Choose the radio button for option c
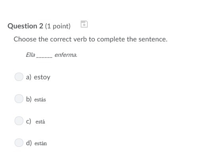Screen dimensions: 206x161 pos(19,121)
